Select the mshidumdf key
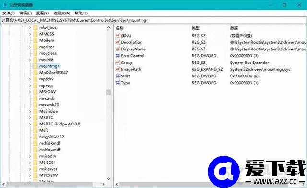Image resolution: width=307 pixels, height=188 pixels. point(50,150)
